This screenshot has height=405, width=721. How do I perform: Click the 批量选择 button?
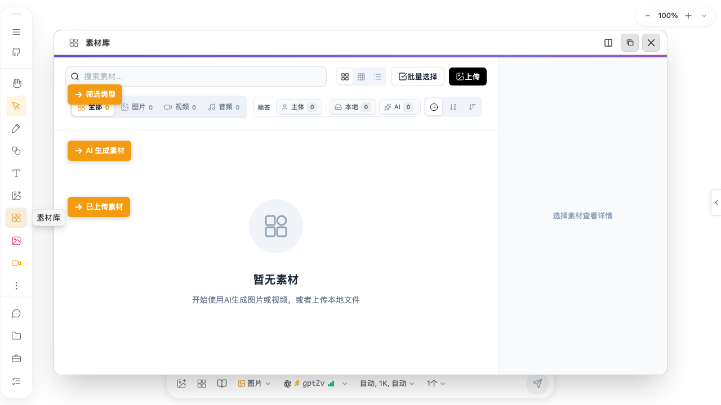pos(417,76)
